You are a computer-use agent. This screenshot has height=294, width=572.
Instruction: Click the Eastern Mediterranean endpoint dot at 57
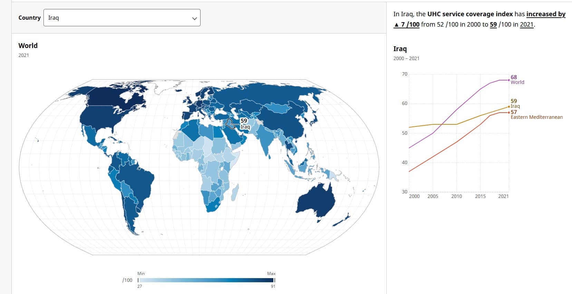click(x=509, y=112)
